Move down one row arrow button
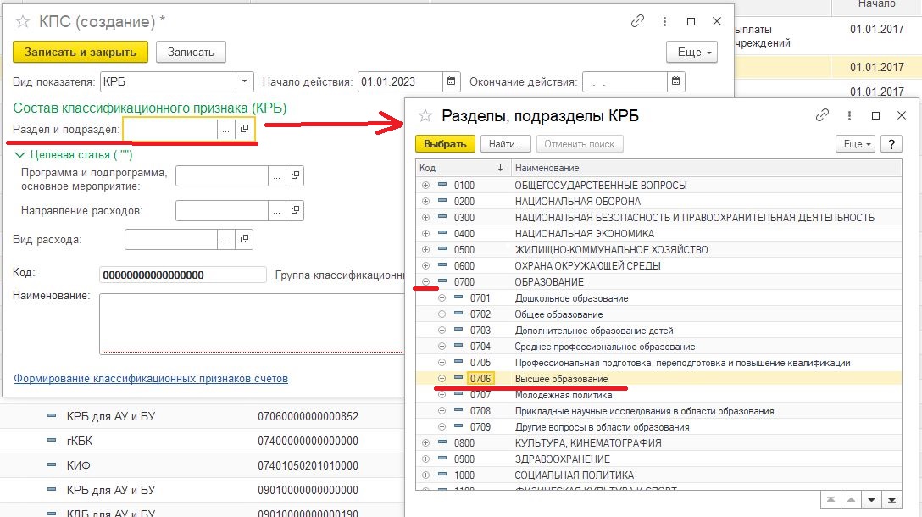This screenshot has height=517, width=922. (871, 500)
